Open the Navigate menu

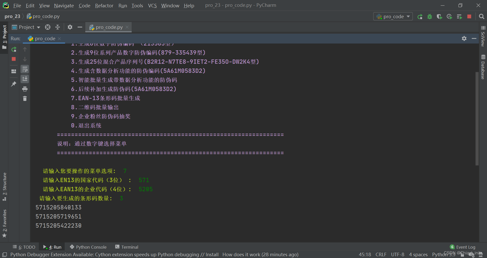64,6
